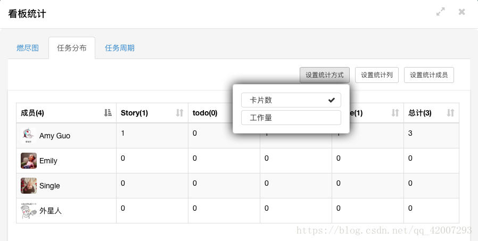Click 外星人's avatar
Image resolution: width=478 pixels, height=241 pixels.
[29, 211]
